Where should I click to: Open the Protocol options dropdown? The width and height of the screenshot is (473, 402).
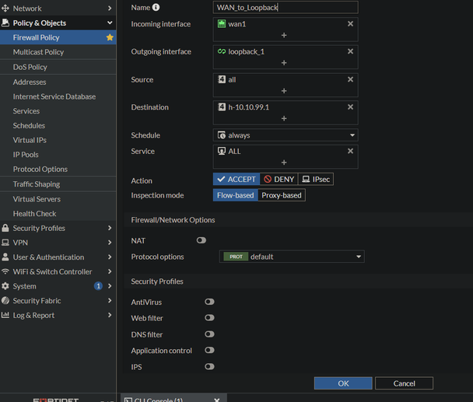click(292, 257)
